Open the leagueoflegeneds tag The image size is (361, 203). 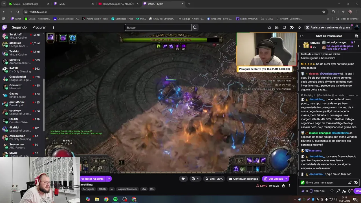pos(127,189)
